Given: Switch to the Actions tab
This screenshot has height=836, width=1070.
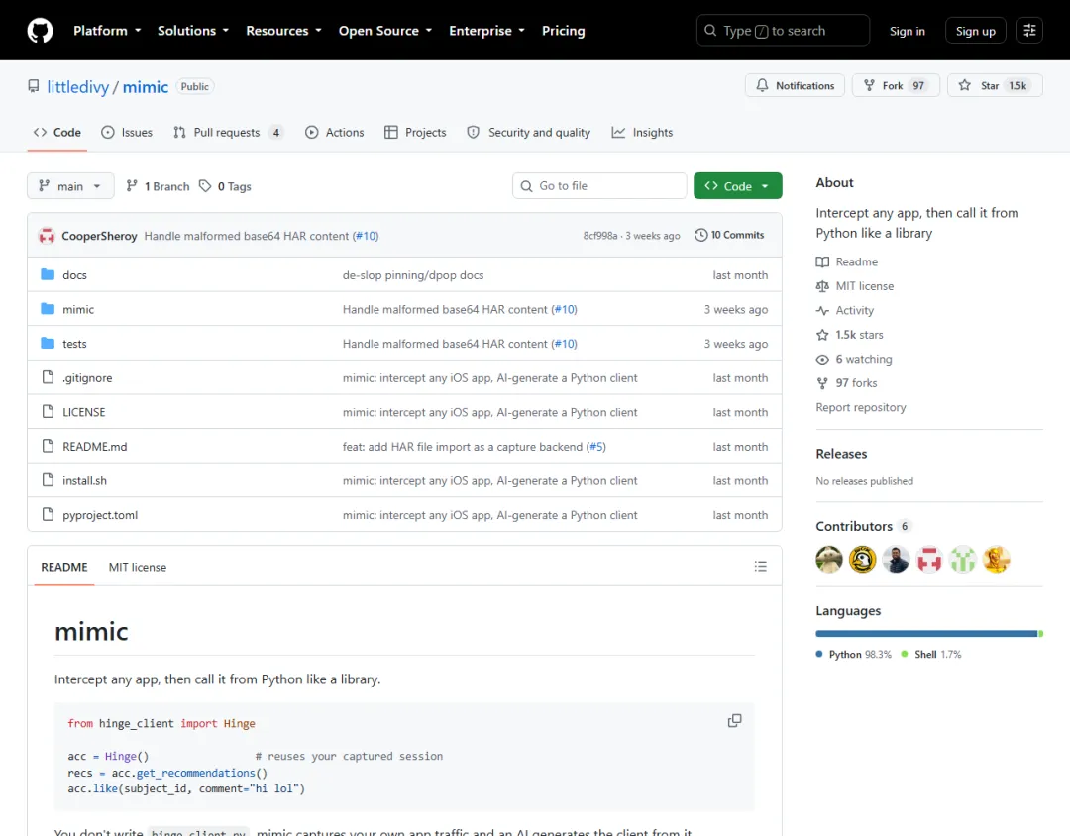Looking at the screenshot, I should [x=335, y=133].
